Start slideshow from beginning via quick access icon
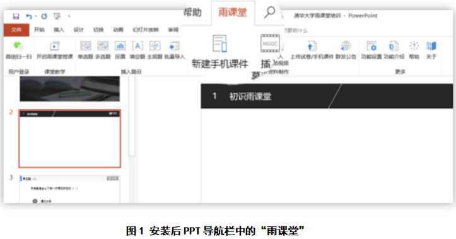The image size is (456, 239). coord(57,16)
